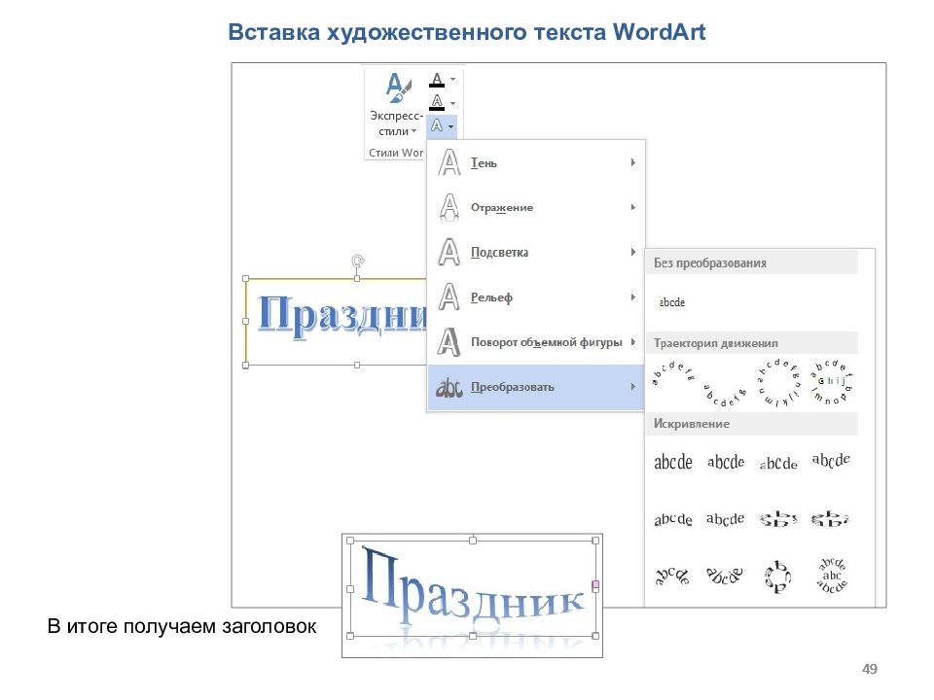Expand arrow next to Тень
This screenshot has height=700, width=934.
pyautogui.click(x=632, y=162)
